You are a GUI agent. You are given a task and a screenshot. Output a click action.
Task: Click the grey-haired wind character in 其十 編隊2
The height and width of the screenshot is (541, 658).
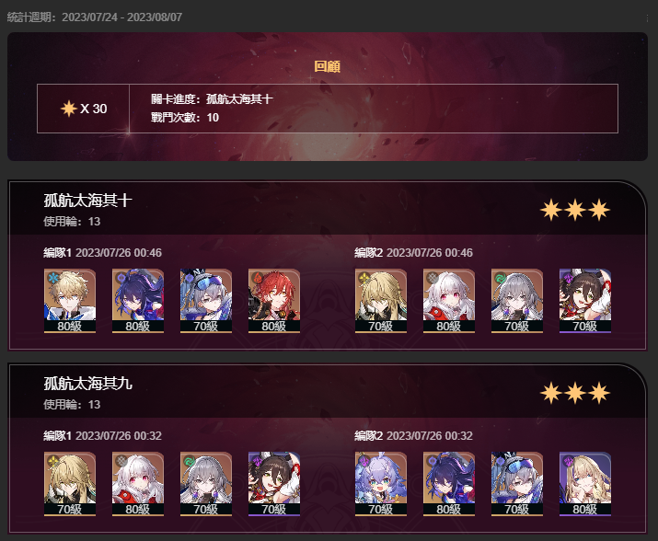click(x=517, y=301)
